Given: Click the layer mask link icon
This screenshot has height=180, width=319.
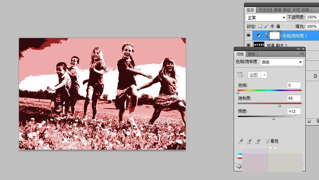Looking at the screenshot, I should tap(266, 35).
